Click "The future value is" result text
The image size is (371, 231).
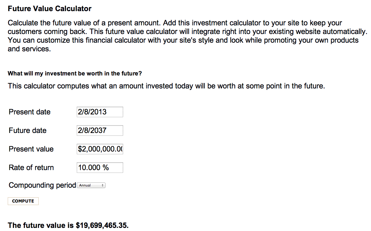41,225
